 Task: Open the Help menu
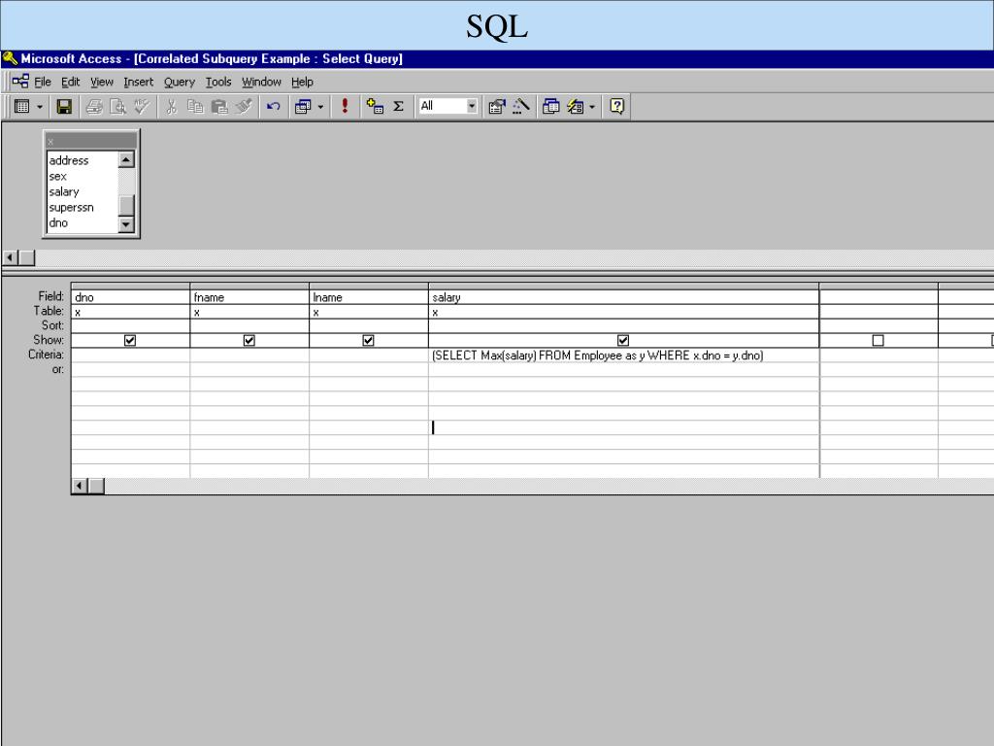(x=303, y=82)
